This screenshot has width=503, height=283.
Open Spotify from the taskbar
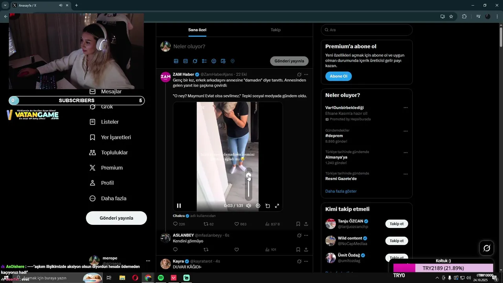(x=161, y=278)
